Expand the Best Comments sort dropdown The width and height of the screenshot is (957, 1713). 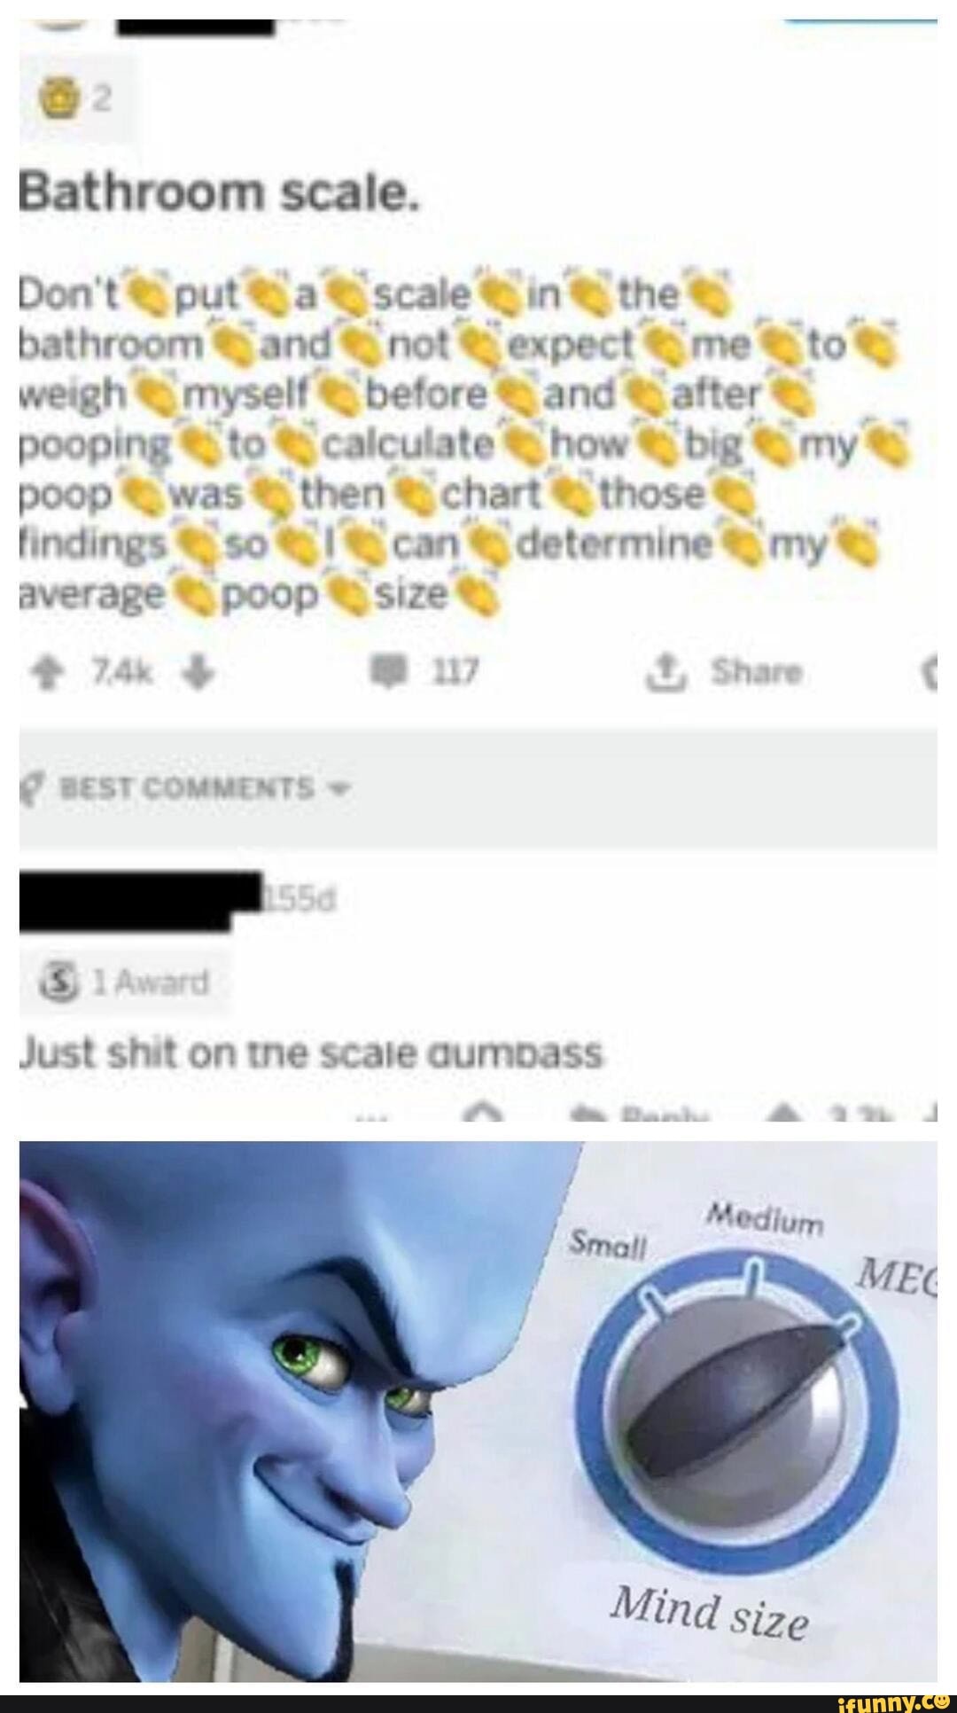coord(338,788)
